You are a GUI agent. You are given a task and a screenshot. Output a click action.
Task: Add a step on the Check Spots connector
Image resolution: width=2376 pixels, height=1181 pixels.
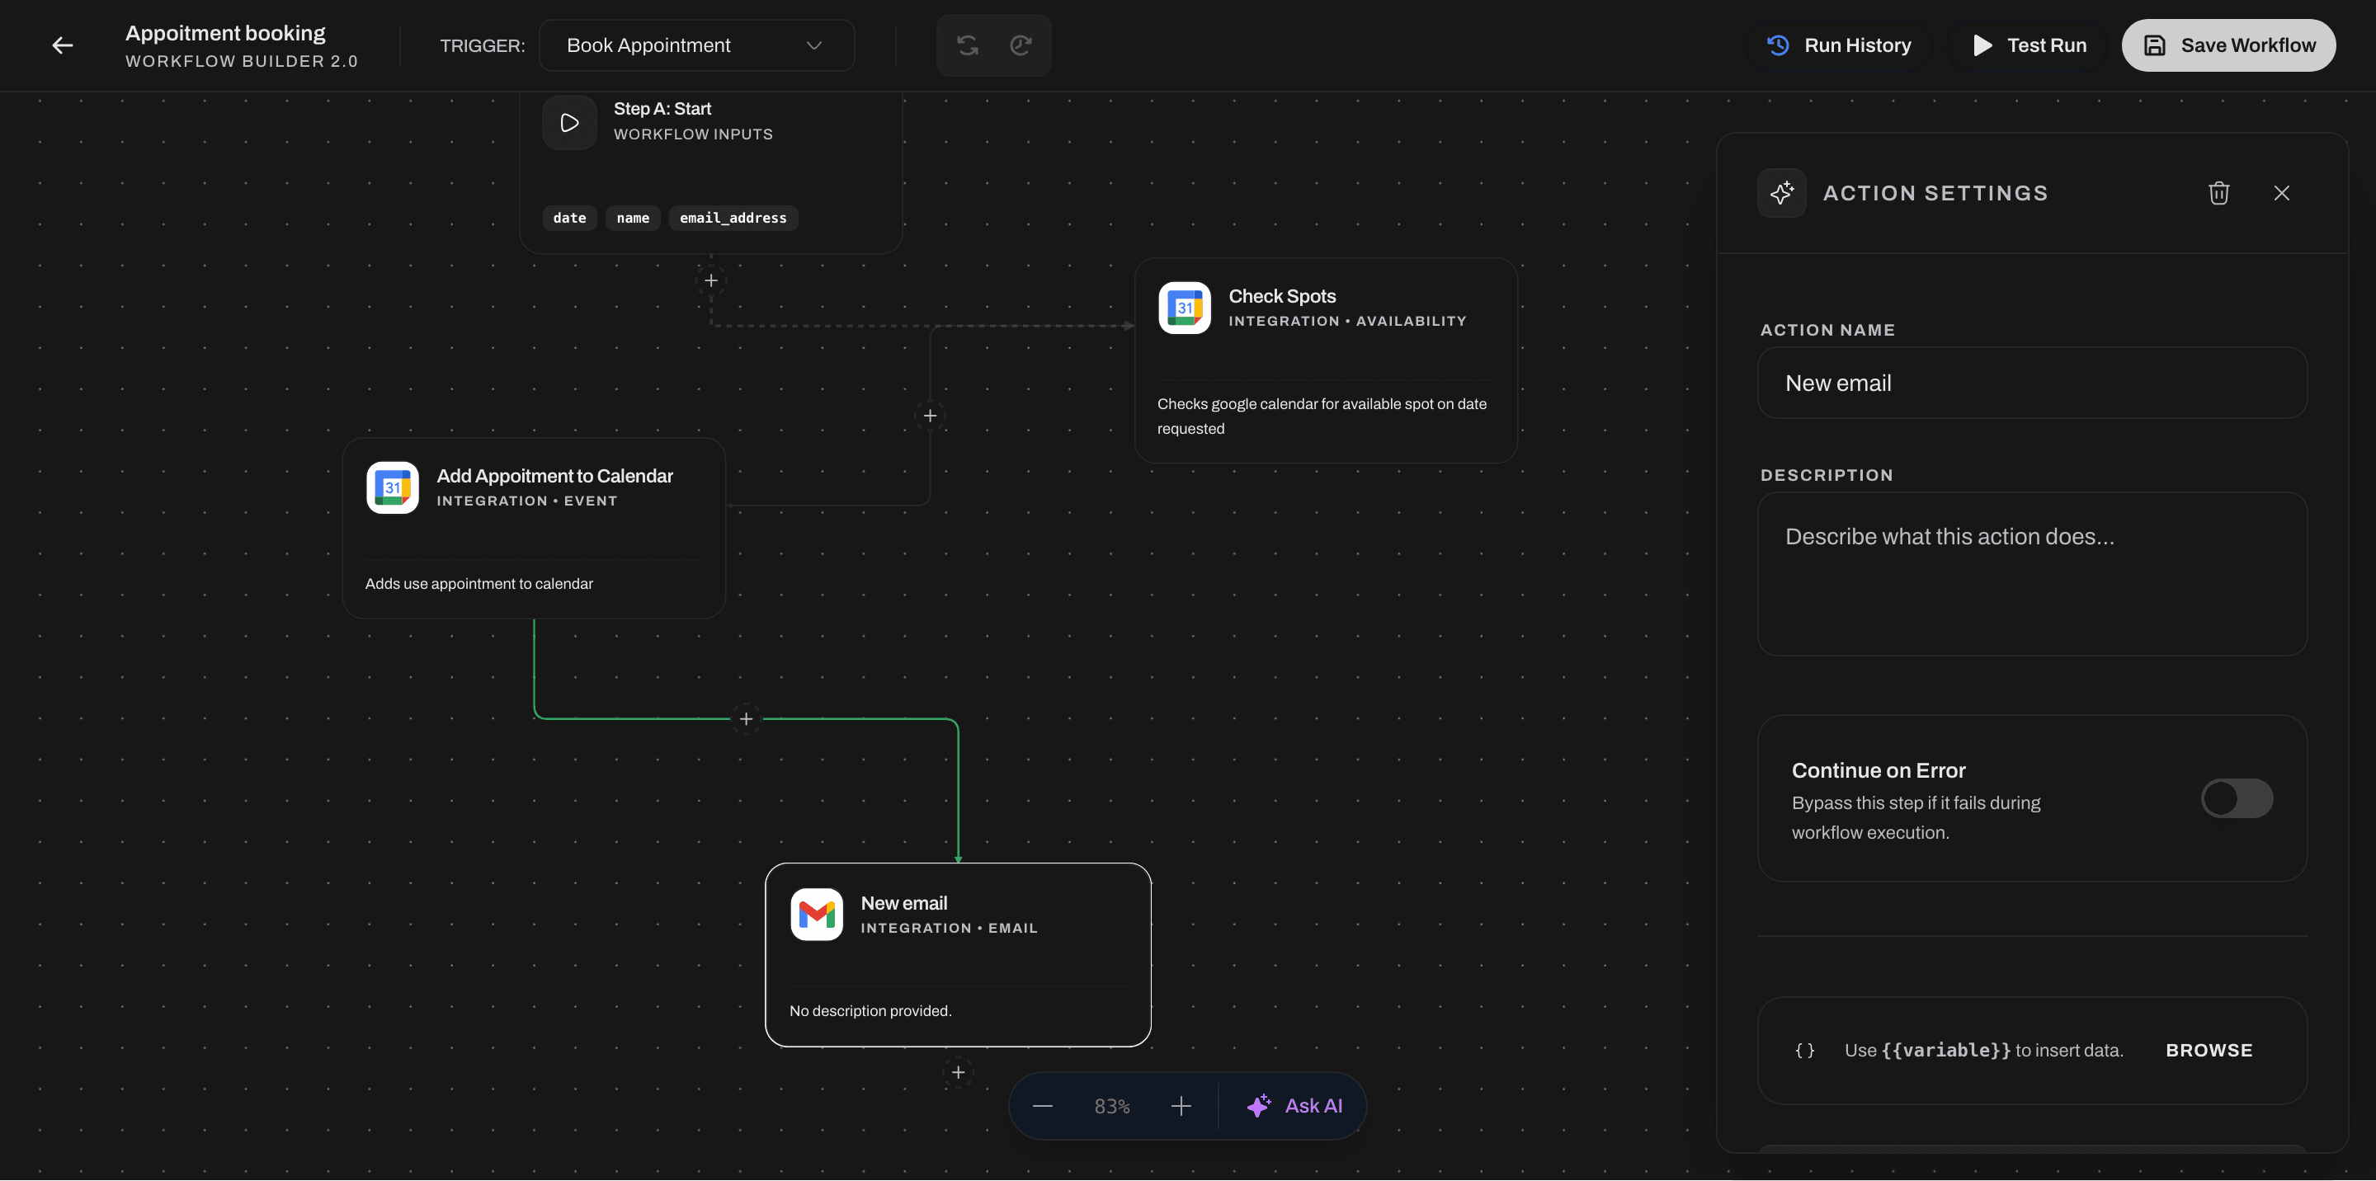[930, 416]
